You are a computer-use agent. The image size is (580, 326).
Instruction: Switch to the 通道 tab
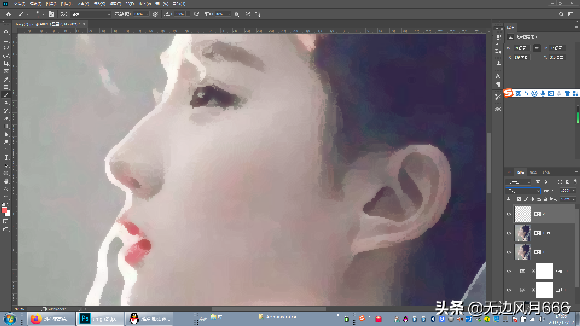[533, 172]
